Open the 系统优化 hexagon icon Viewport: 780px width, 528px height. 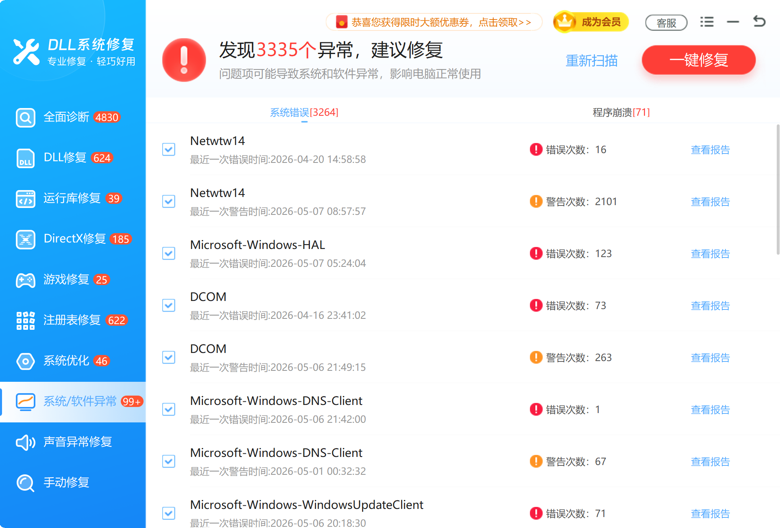pyautogui.click(x=26, y=361)
